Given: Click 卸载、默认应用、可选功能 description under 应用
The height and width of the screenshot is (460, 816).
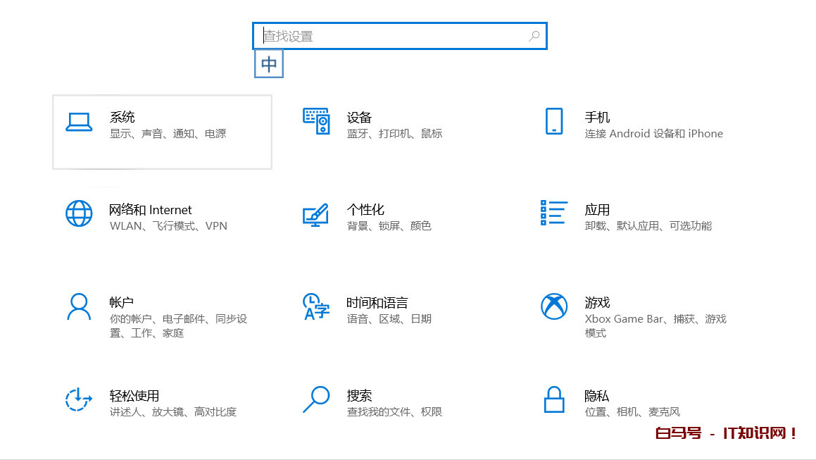Looking at the screenshot, I should (648, 226).
